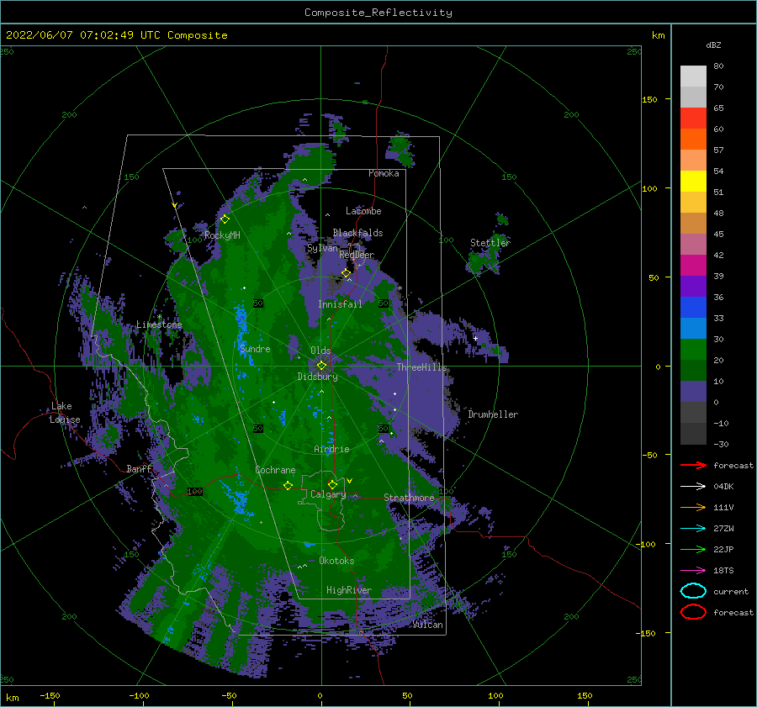Choose the purple 36–39 dBZ swatch

[x=693, y=286]
